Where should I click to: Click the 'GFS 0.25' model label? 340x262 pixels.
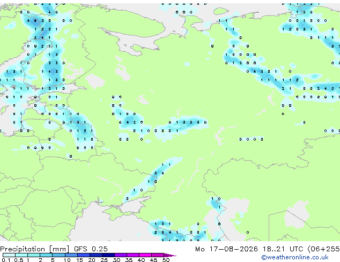[91, 249]
